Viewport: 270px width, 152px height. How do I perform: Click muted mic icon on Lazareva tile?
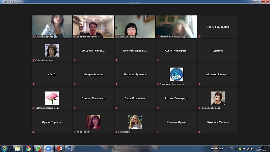[199, 60]
